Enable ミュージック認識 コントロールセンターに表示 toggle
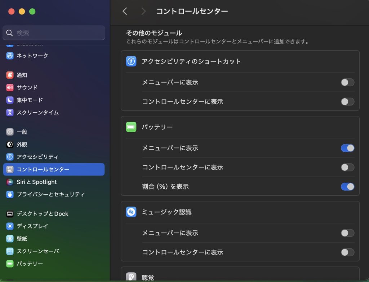 click(347, 252)
